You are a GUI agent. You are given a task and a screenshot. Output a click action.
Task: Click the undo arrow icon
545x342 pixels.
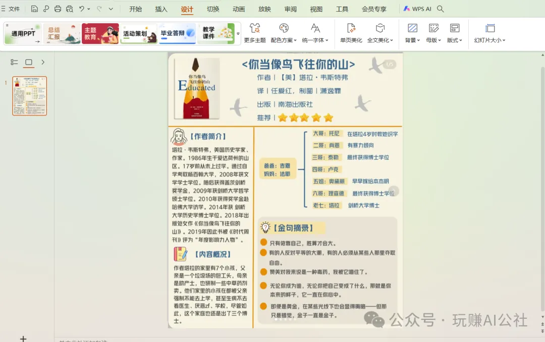tap(82, 9)
